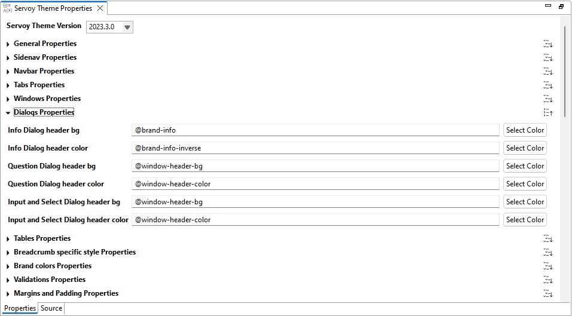Select Color for Info Dialog header bg
Image resolution: width=572 pixels, height=316 pixels.
coord(525,130)
